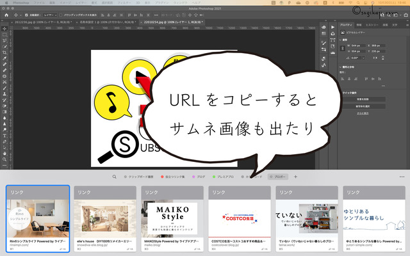
Task: Click the 背景を削除 quick action button
Action: (x=363, y=99)
